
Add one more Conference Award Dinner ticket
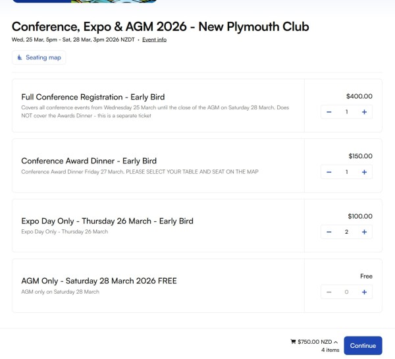pyautogui.click(x=364, y=172)
